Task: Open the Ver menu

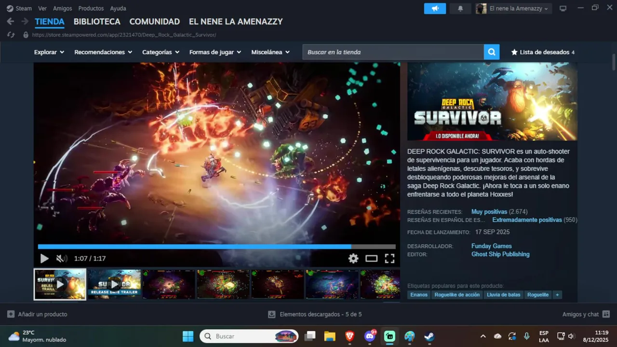Action: [42, 8]
